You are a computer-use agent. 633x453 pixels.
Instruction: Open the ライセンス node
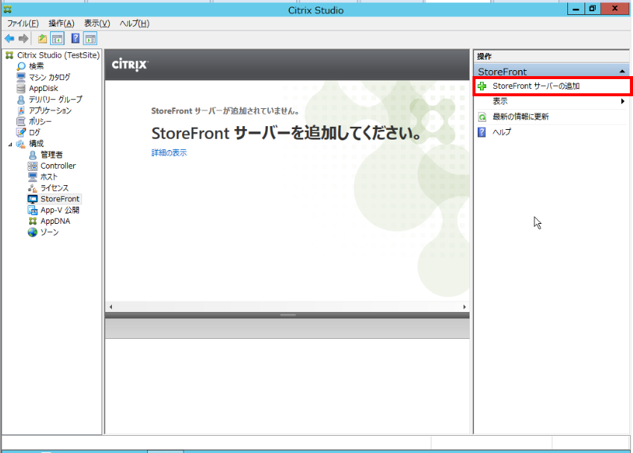(x=54, y=188)
